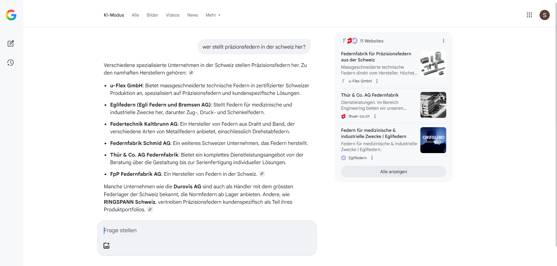Image resolution: width=557 pixels, height=266 pixels.
Task: Expand the Mehr dropdown
Action: pyautogui.click(x=213, y=15)
